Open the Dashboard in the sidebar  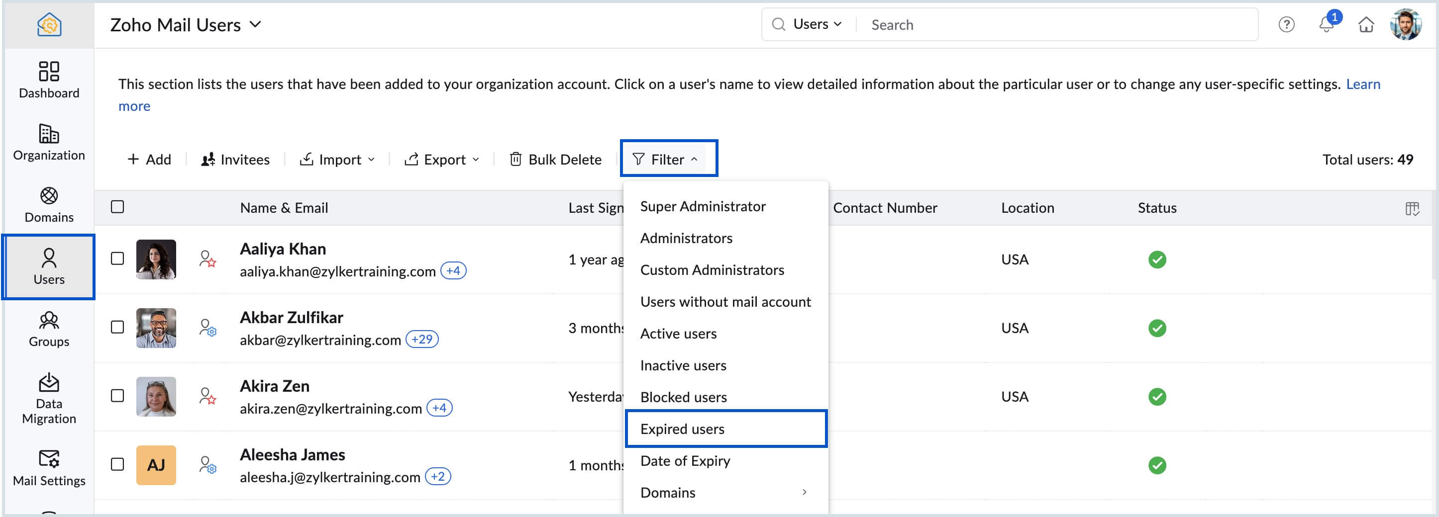coord(49,80)
